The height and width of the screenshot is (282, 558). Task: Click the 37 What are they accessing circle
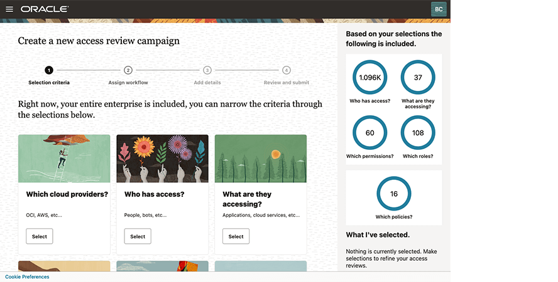click(418, 77)
